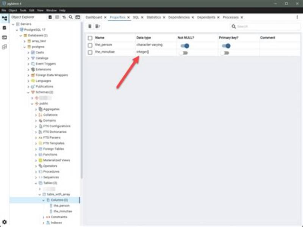Screen dimensions: 303x227
Task: Open the PSQL workspace sidebar icon
Action: point(5,37)
